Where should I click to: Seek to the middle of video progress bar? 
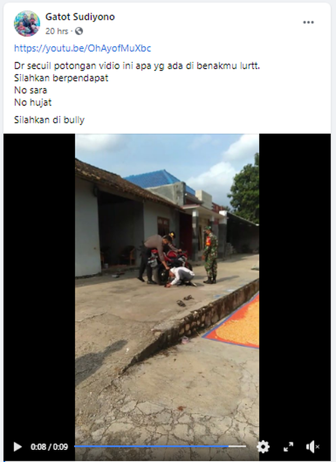pos(160,446)
